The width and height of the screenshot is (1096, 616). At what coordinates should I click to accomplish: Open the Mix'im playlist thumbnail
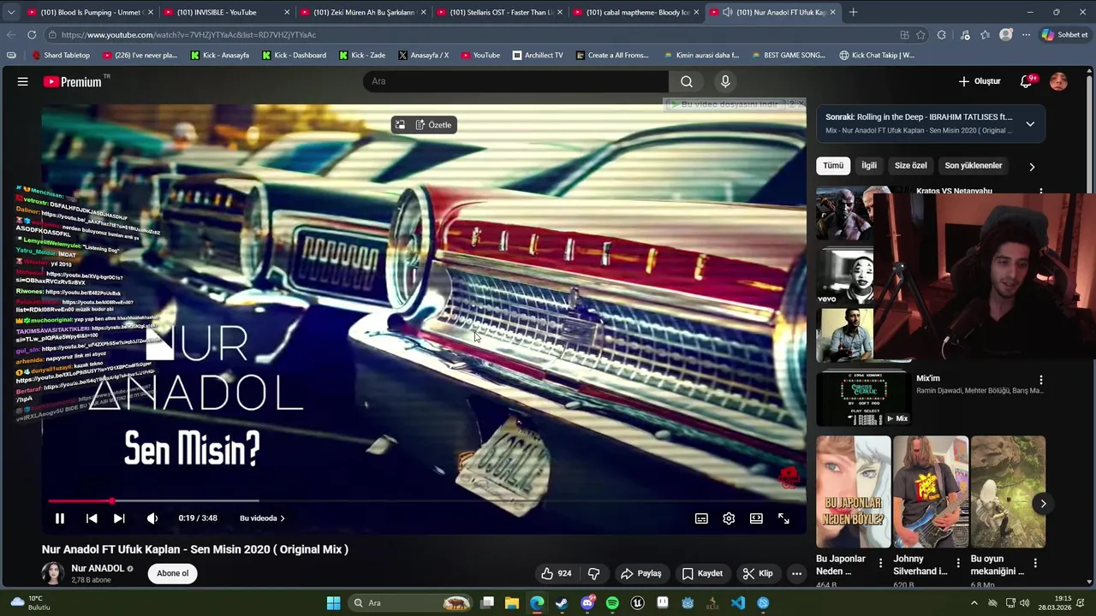(x=862, y=399)
